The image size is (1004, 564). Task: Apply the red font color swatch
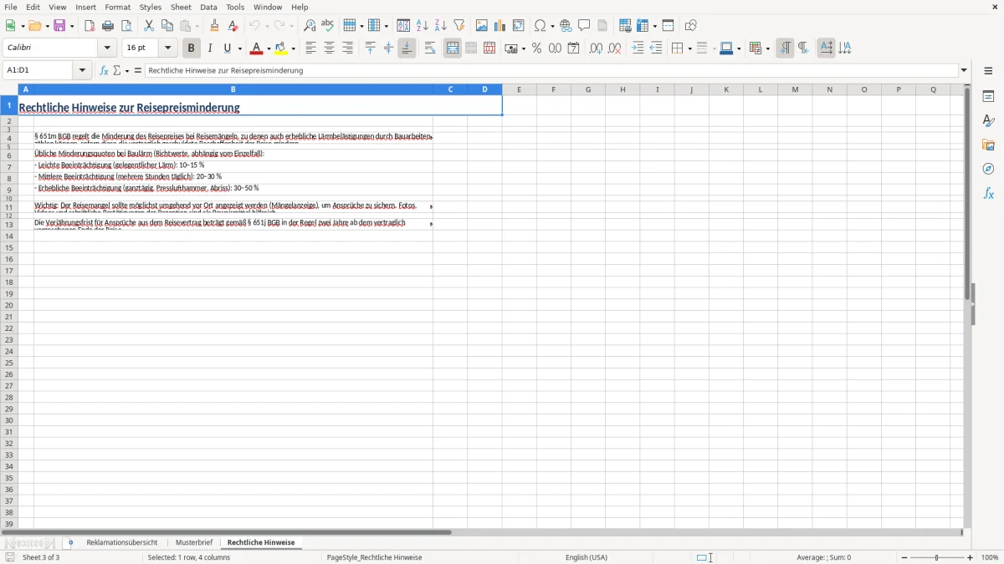tap(257, 48)
